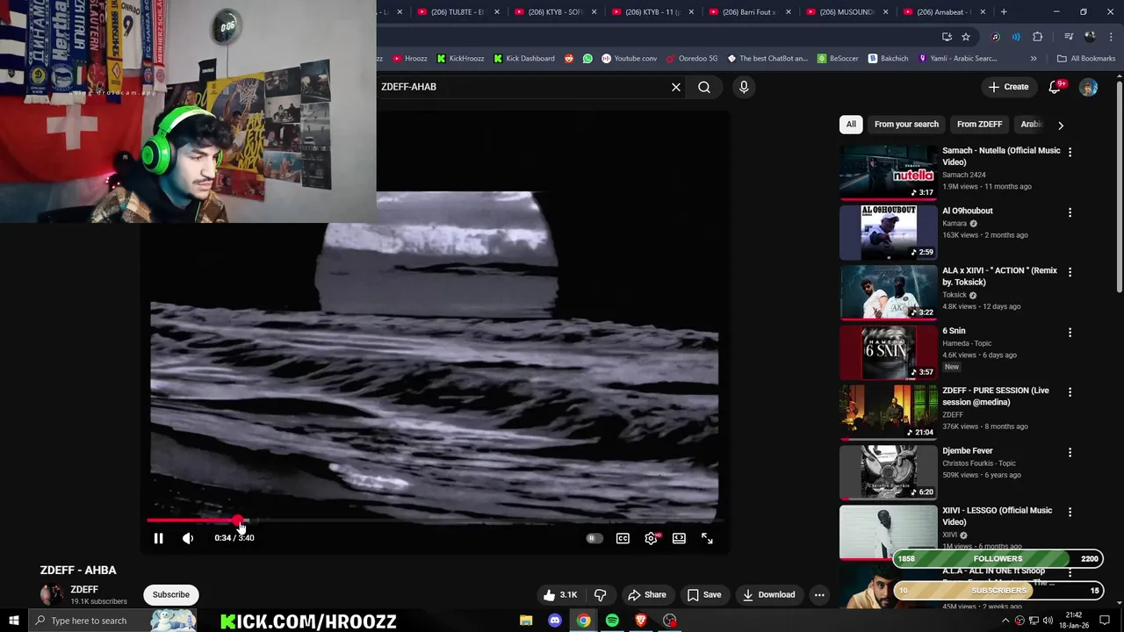This screenshot has height=632, width=1124.
Task: Open ALA x XIIVI ACTION Remix title
Action: [999, 276]
